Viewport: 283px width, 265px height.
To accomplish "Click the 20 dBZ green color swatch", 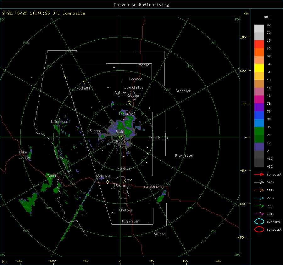I will (x=259, y=131).
